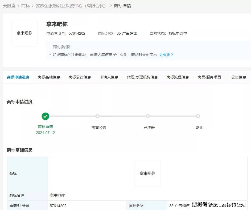Click the green checkmark 商标申请 step

click(45, 116)
